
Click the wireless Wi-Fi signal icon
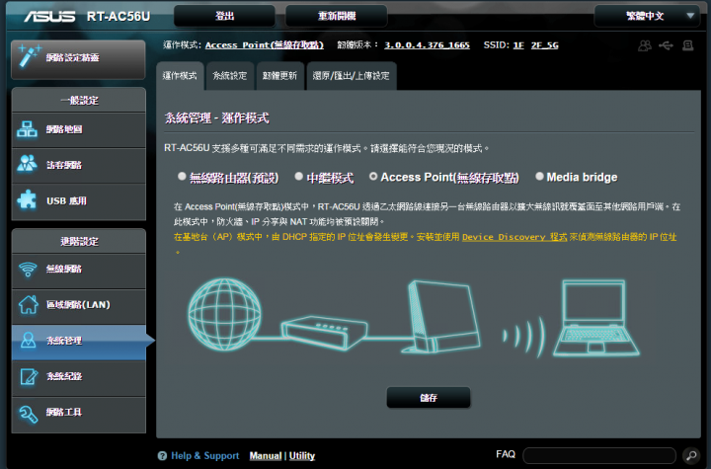[28, 269]
